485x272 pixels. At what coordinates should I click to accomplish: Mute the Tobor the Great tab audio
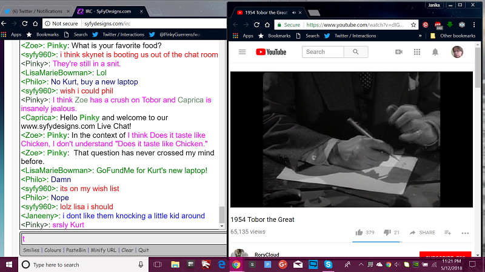(294, 13)
